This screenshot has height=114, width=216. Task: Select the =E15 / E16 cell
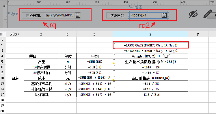coord(150,95)
